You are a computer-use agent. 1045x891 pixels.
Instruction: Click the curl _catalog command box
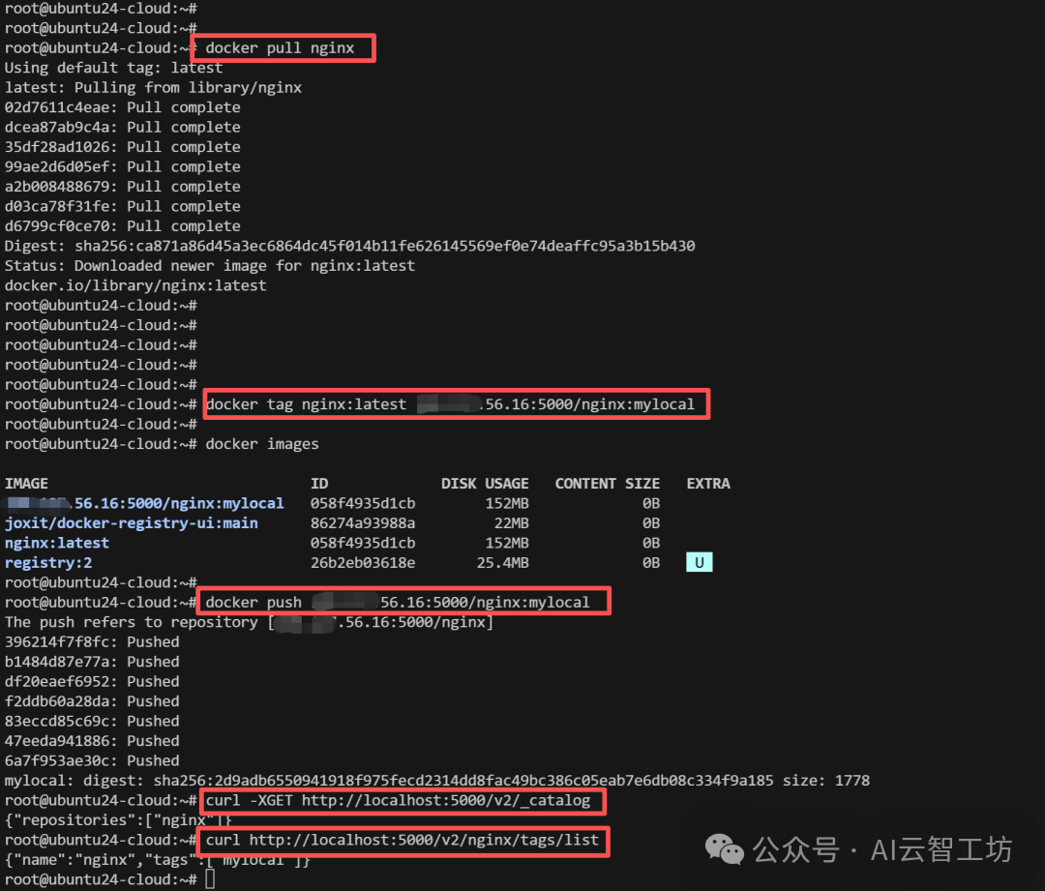click(402, 801)
